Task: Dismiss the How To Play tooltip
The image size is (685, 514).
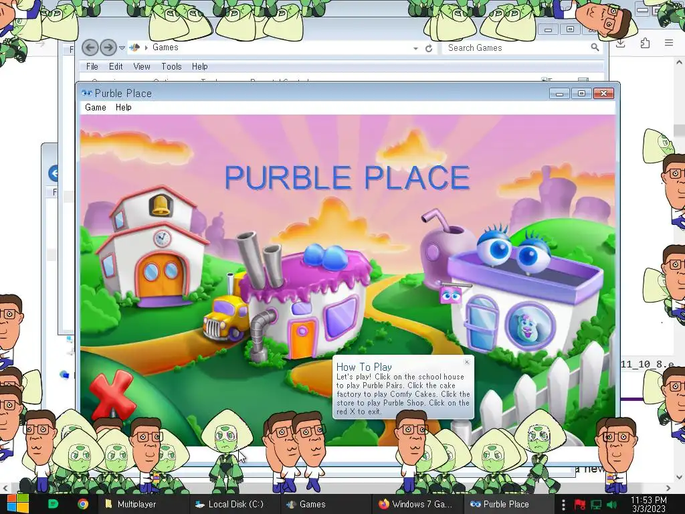Action: (467, 362)
